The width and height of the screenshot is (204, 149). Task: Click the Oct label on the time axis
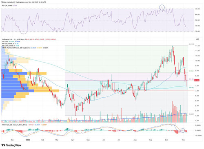pos(166,140)
